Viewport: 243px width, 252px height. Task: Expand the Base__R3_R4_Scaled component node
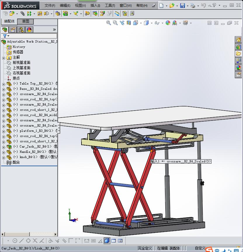4,90
